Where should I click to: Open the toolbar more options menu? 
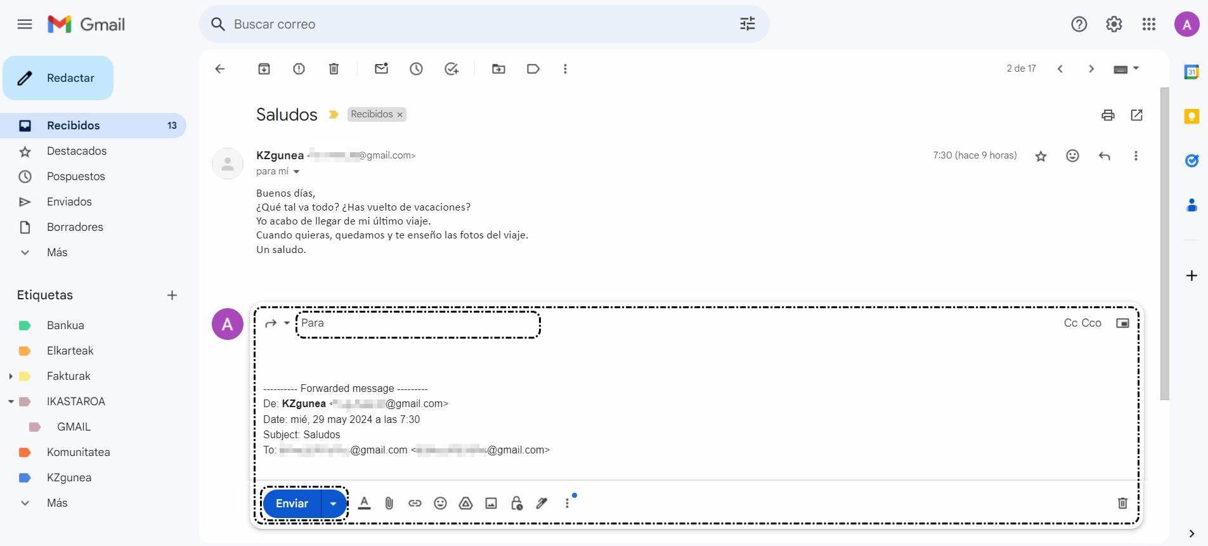coord(565,68)
